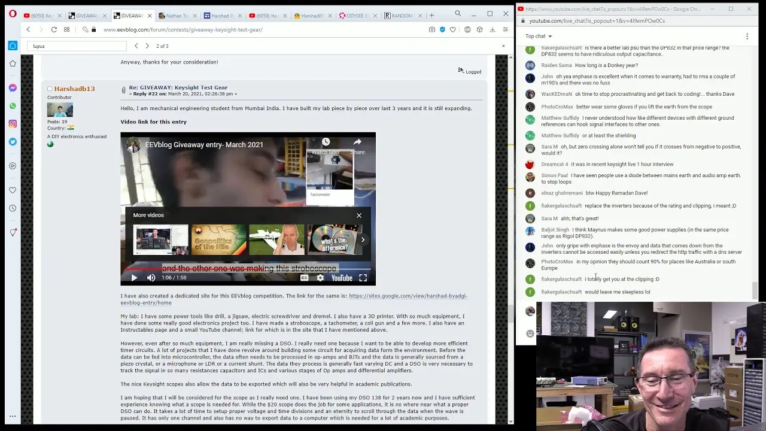Share the embedded YouTube video
Viewport: 766px width, 431px height.
[357, 145]
